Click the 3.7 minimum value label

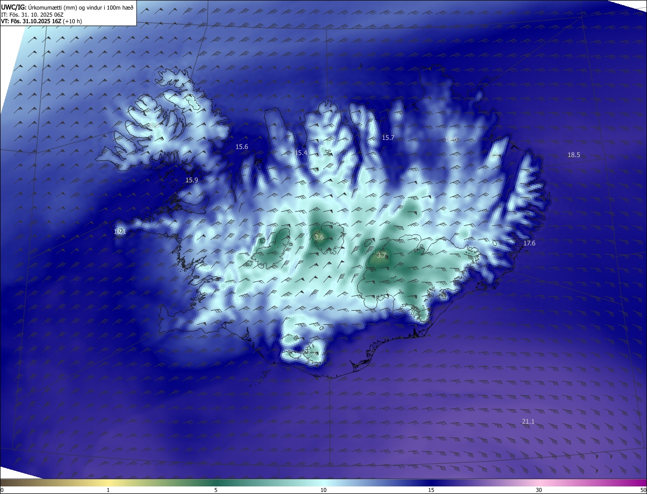(x=382, y=256)
